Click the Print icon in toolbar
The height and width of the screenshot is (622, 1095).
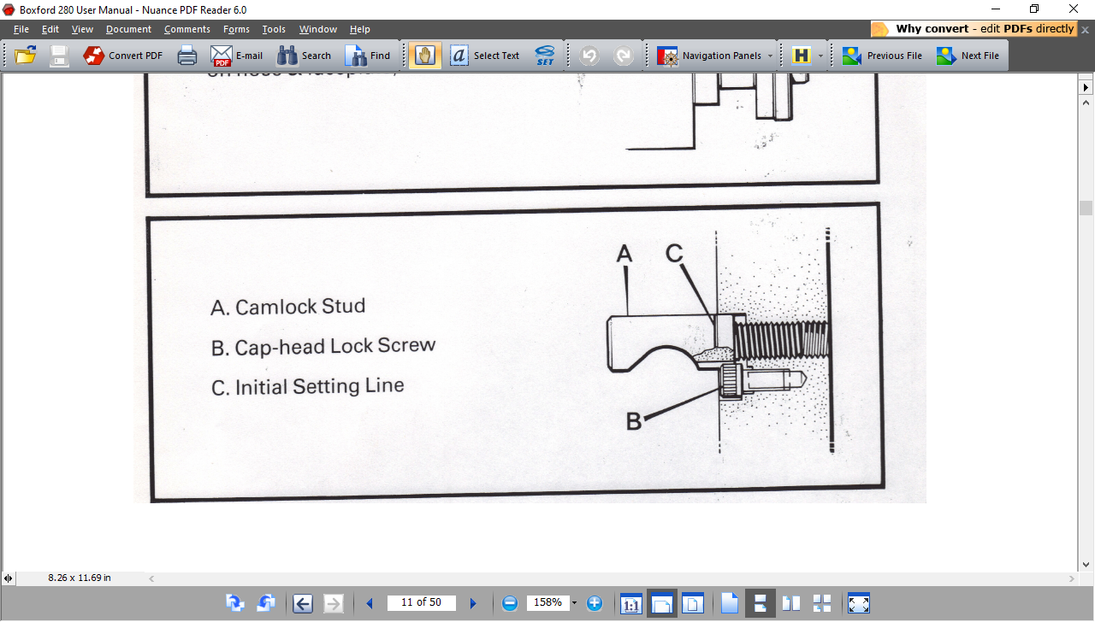point(187,56)
